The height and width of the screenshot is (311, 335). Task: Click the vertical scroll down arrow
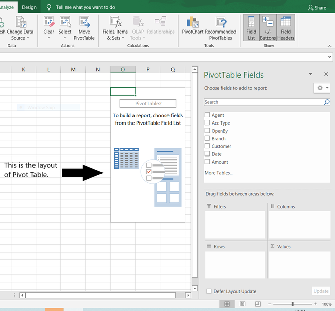click(194, 288)
